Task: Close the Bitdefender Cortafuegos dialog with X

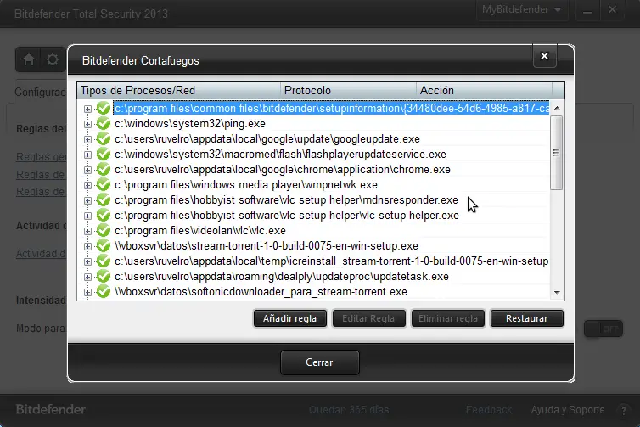Action: pyautogui.click(x=544, y=56)
